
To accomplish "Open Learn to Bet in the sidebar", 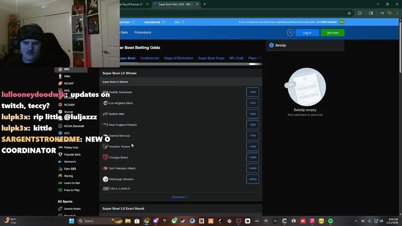I will pos(72,183).
